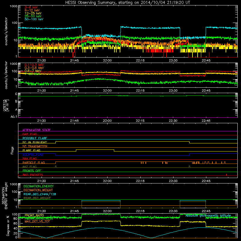Click the Absolute geomagnetic latitude legend label

coord(208,216)
